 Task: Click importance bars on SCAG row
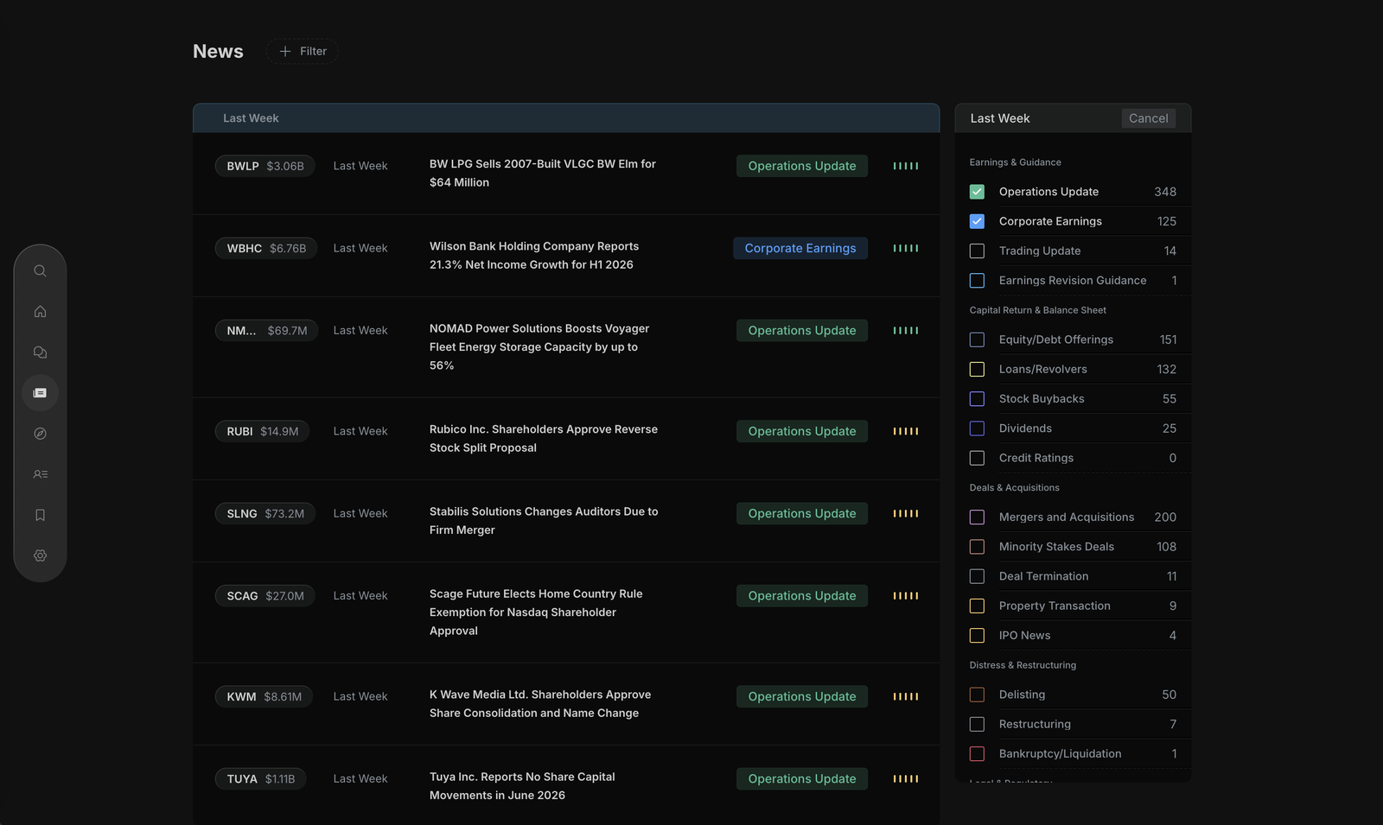tap(906, 596)
